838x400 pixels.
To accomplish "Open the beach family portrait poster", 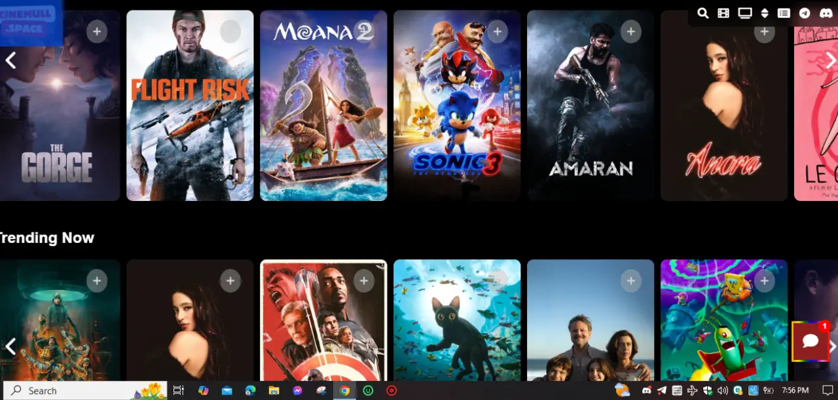I will (591, 320).
